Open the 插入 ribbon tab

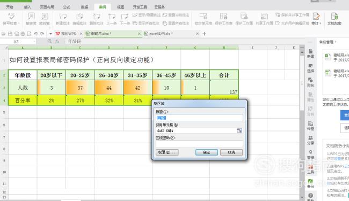27,7
